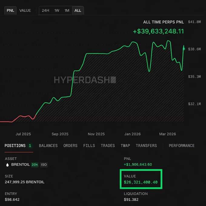
Task: Click the ISO margin badge
Action: point(44,164)
